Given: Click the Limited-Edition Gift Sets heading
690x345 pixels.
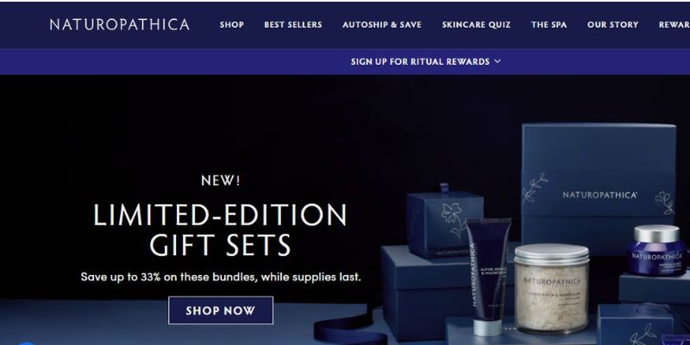Looking at the screenshot, I should pyautogui.click(x=220, y=229).
